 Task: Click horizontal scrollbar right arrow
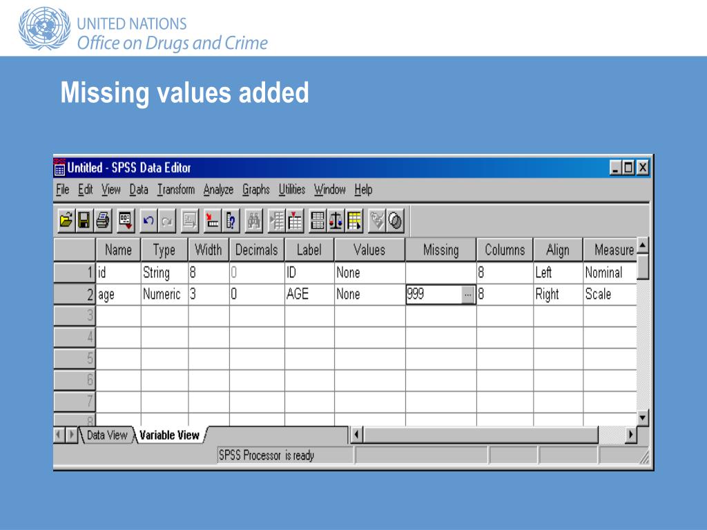[631, 435]
